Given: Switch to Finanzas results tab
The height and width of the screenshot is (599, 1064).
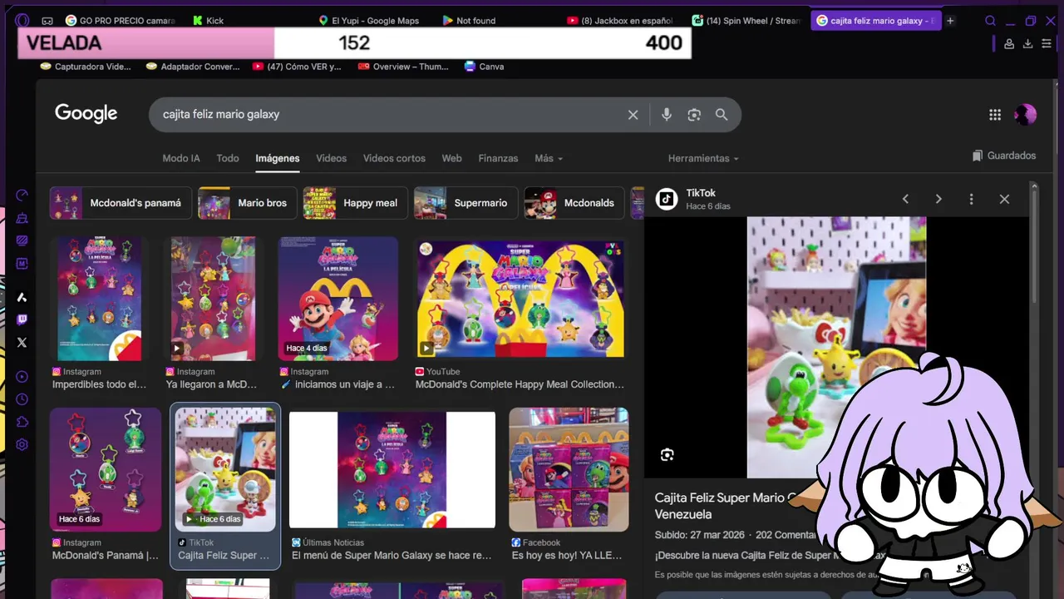Looking at the screenshot, I should click(x=498, y=158).
